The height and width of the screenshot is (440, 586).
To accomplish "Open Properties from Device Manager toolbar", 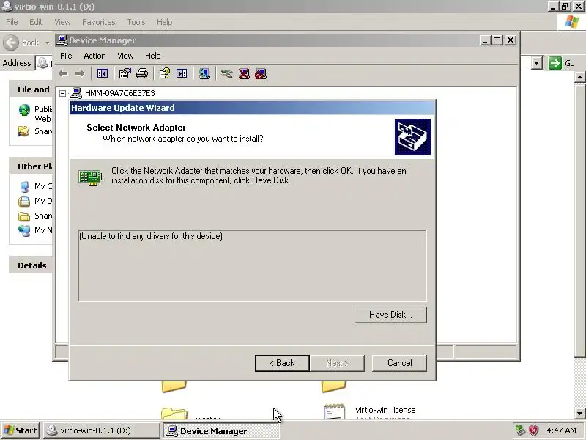I will [125, 74].
